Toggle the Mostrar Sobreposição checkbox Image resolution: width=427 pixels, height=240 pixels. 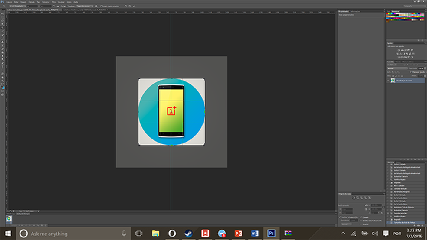coord(340,217)
